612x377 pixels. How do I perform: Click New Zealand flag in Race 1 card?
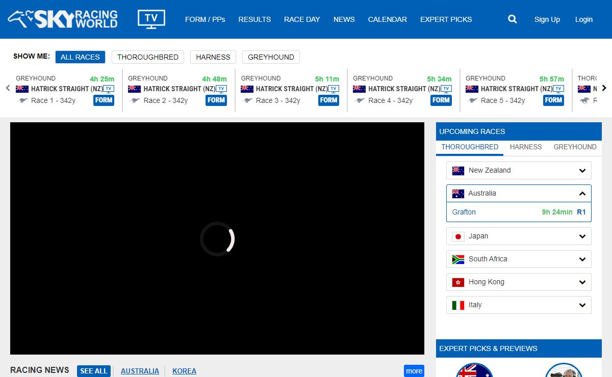(x=22, y=89)
